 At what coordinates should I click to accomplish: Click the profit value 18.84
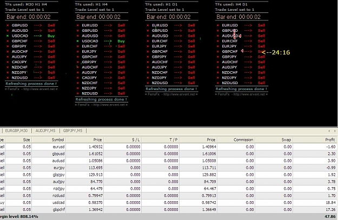point(331,203)
